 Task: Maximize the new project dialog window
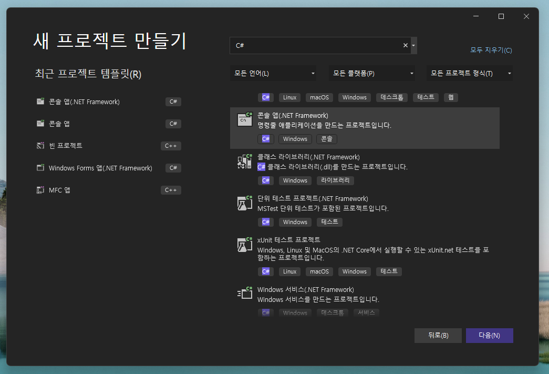coord(501,16)
